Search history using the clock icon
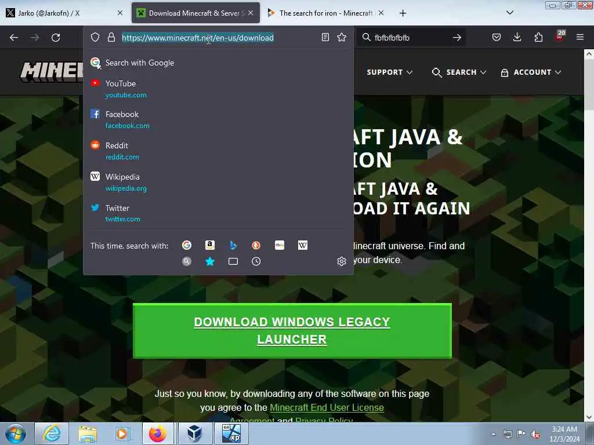This screenshot has width=594, height=445. point(256,261)
